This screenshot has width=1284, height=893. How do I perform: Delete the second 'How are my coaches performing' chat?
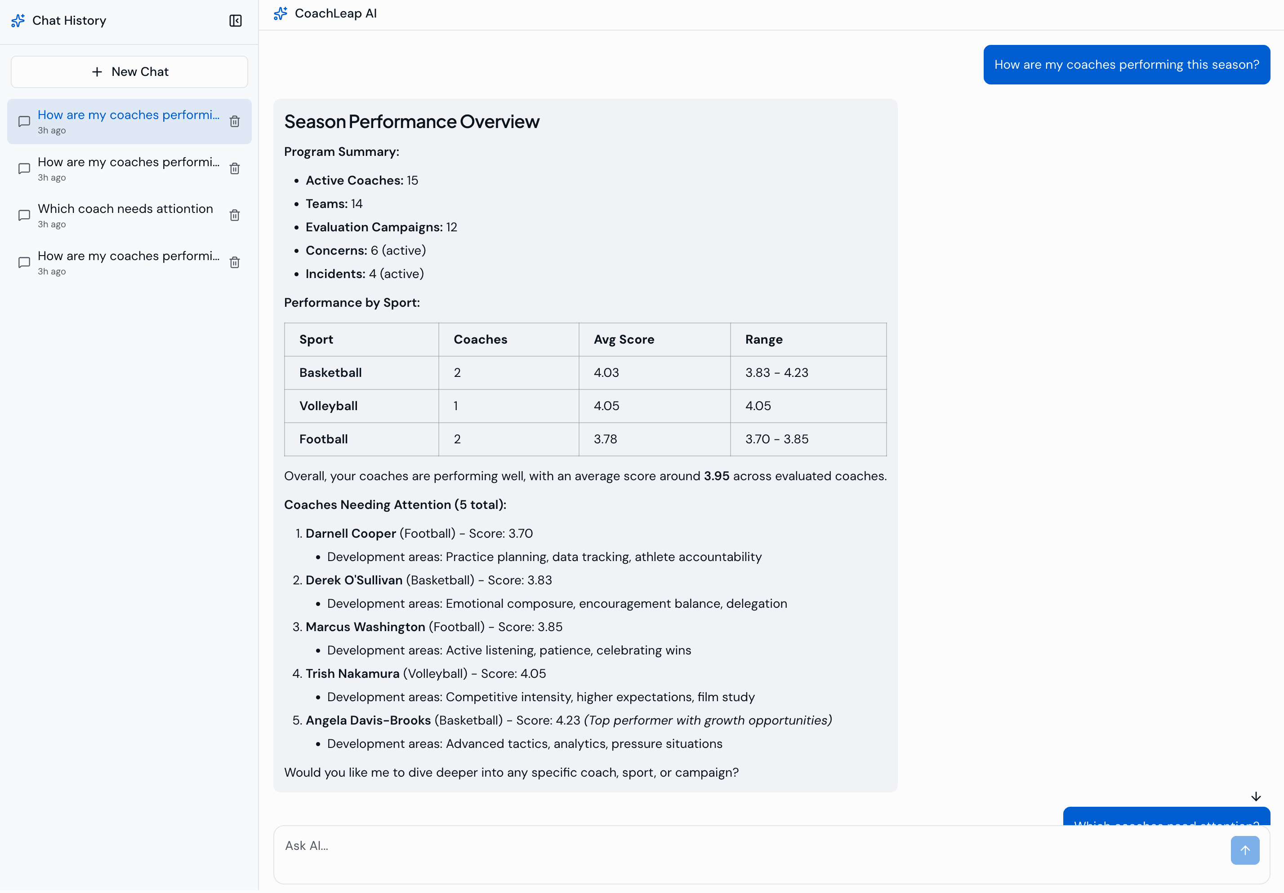coord(235,168)
